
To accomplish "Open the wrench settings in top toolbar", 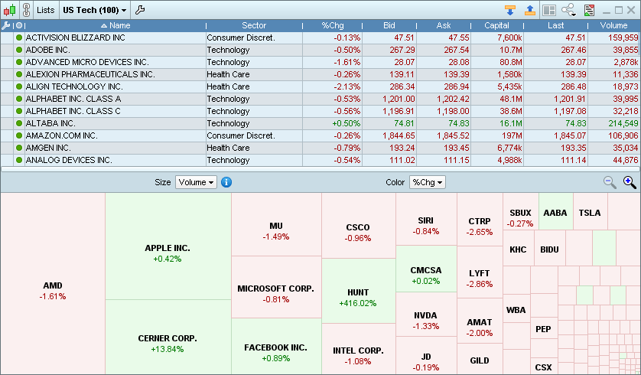I will pos(140,11).
